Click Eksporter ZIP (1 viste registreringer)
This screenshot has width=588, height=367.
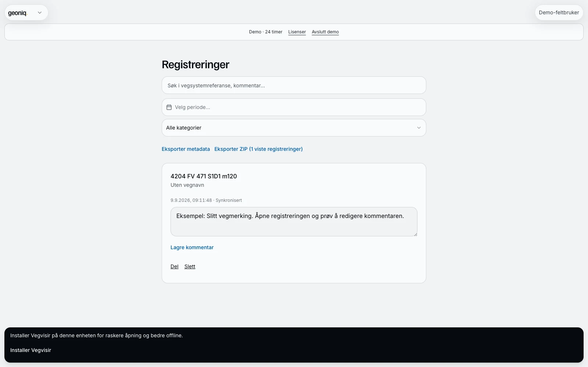point(258,149)
